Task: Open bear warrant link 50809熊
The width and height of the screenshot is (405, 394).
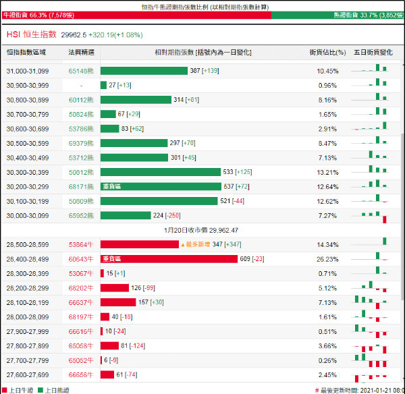Action: pos(81,201)
